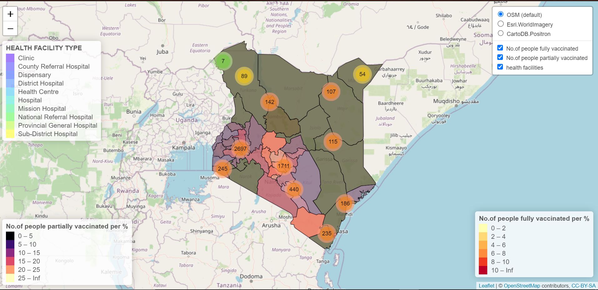Click the cluster marker 235 near Mombasa
Screen dimensions: 598x290
327,233
